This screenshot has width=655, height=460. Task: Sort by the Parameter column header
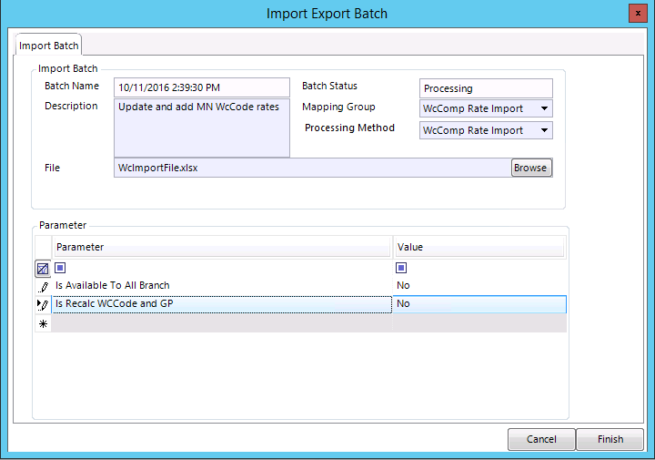(222, 247)
